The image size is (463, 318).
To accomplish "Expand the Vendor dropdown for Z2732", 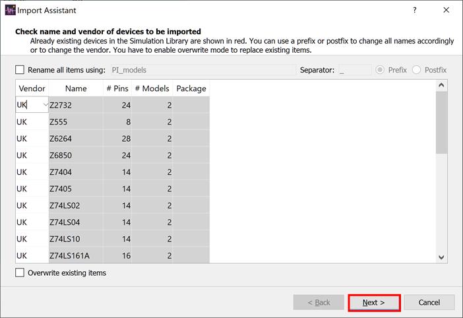I will click(45, 105).
